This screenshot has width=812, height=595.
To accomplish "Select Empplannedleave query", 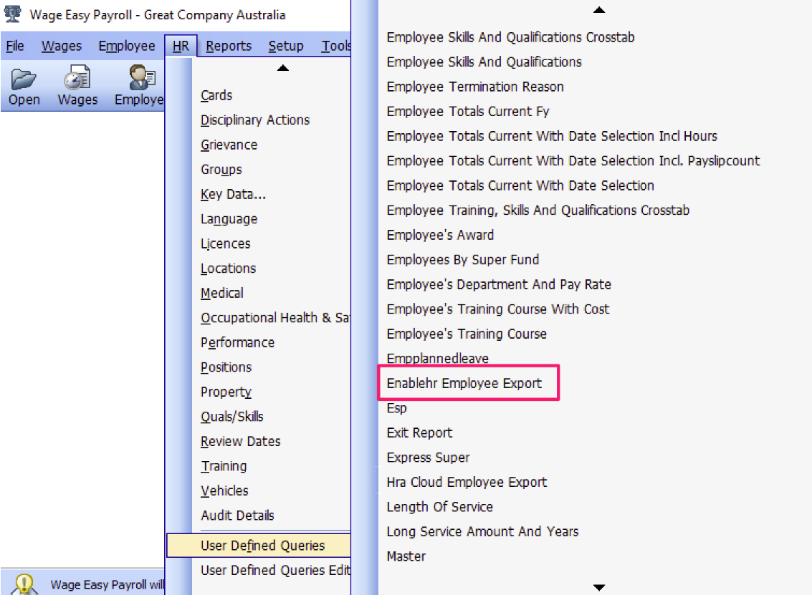I will (438, 359).
